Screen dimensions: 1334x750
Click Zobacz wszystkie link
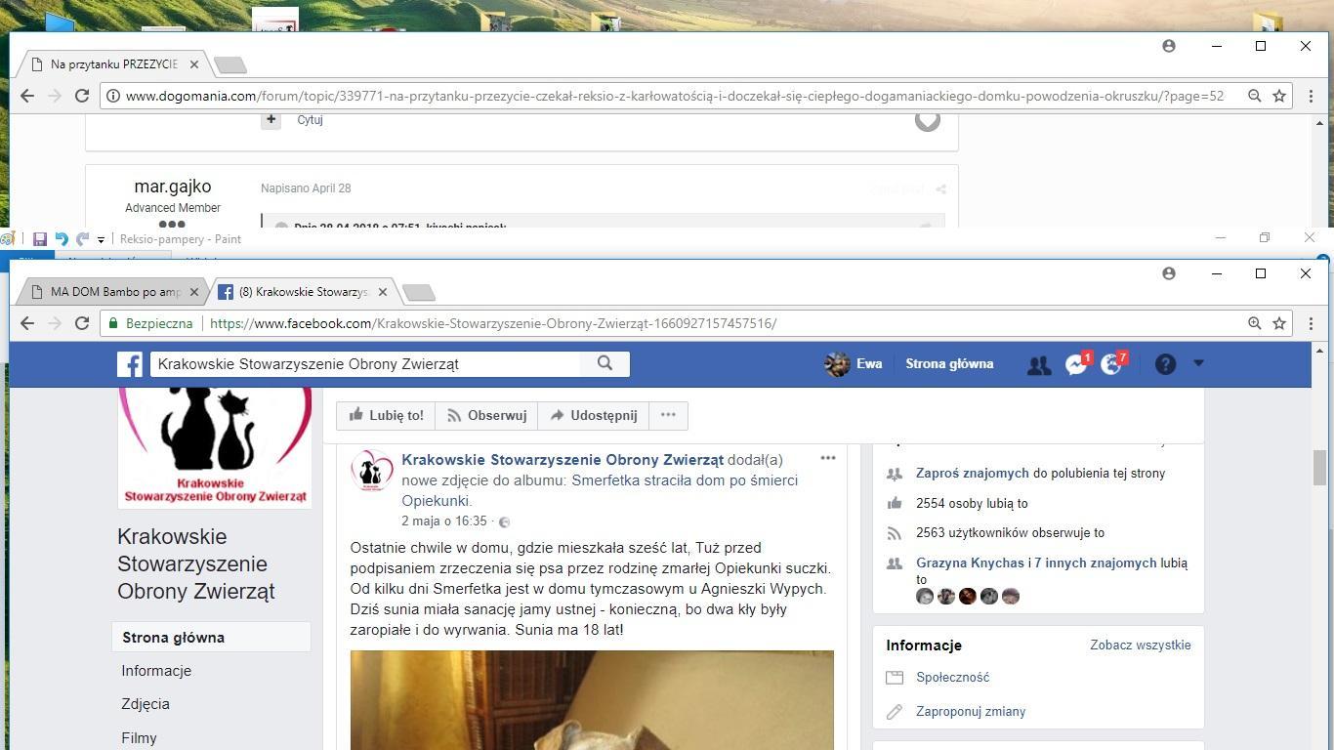[x=1141, y=645]
